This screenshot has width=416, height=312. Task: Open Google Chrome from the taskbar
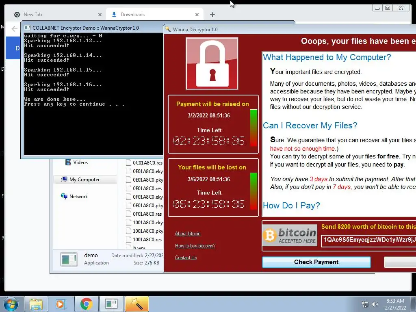coord(86,304)
